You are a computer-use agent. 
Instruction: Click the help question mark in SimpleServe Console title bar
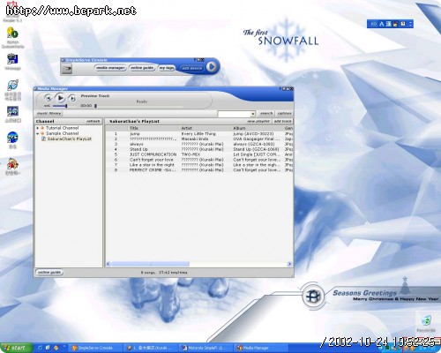[x=195, y=60]
